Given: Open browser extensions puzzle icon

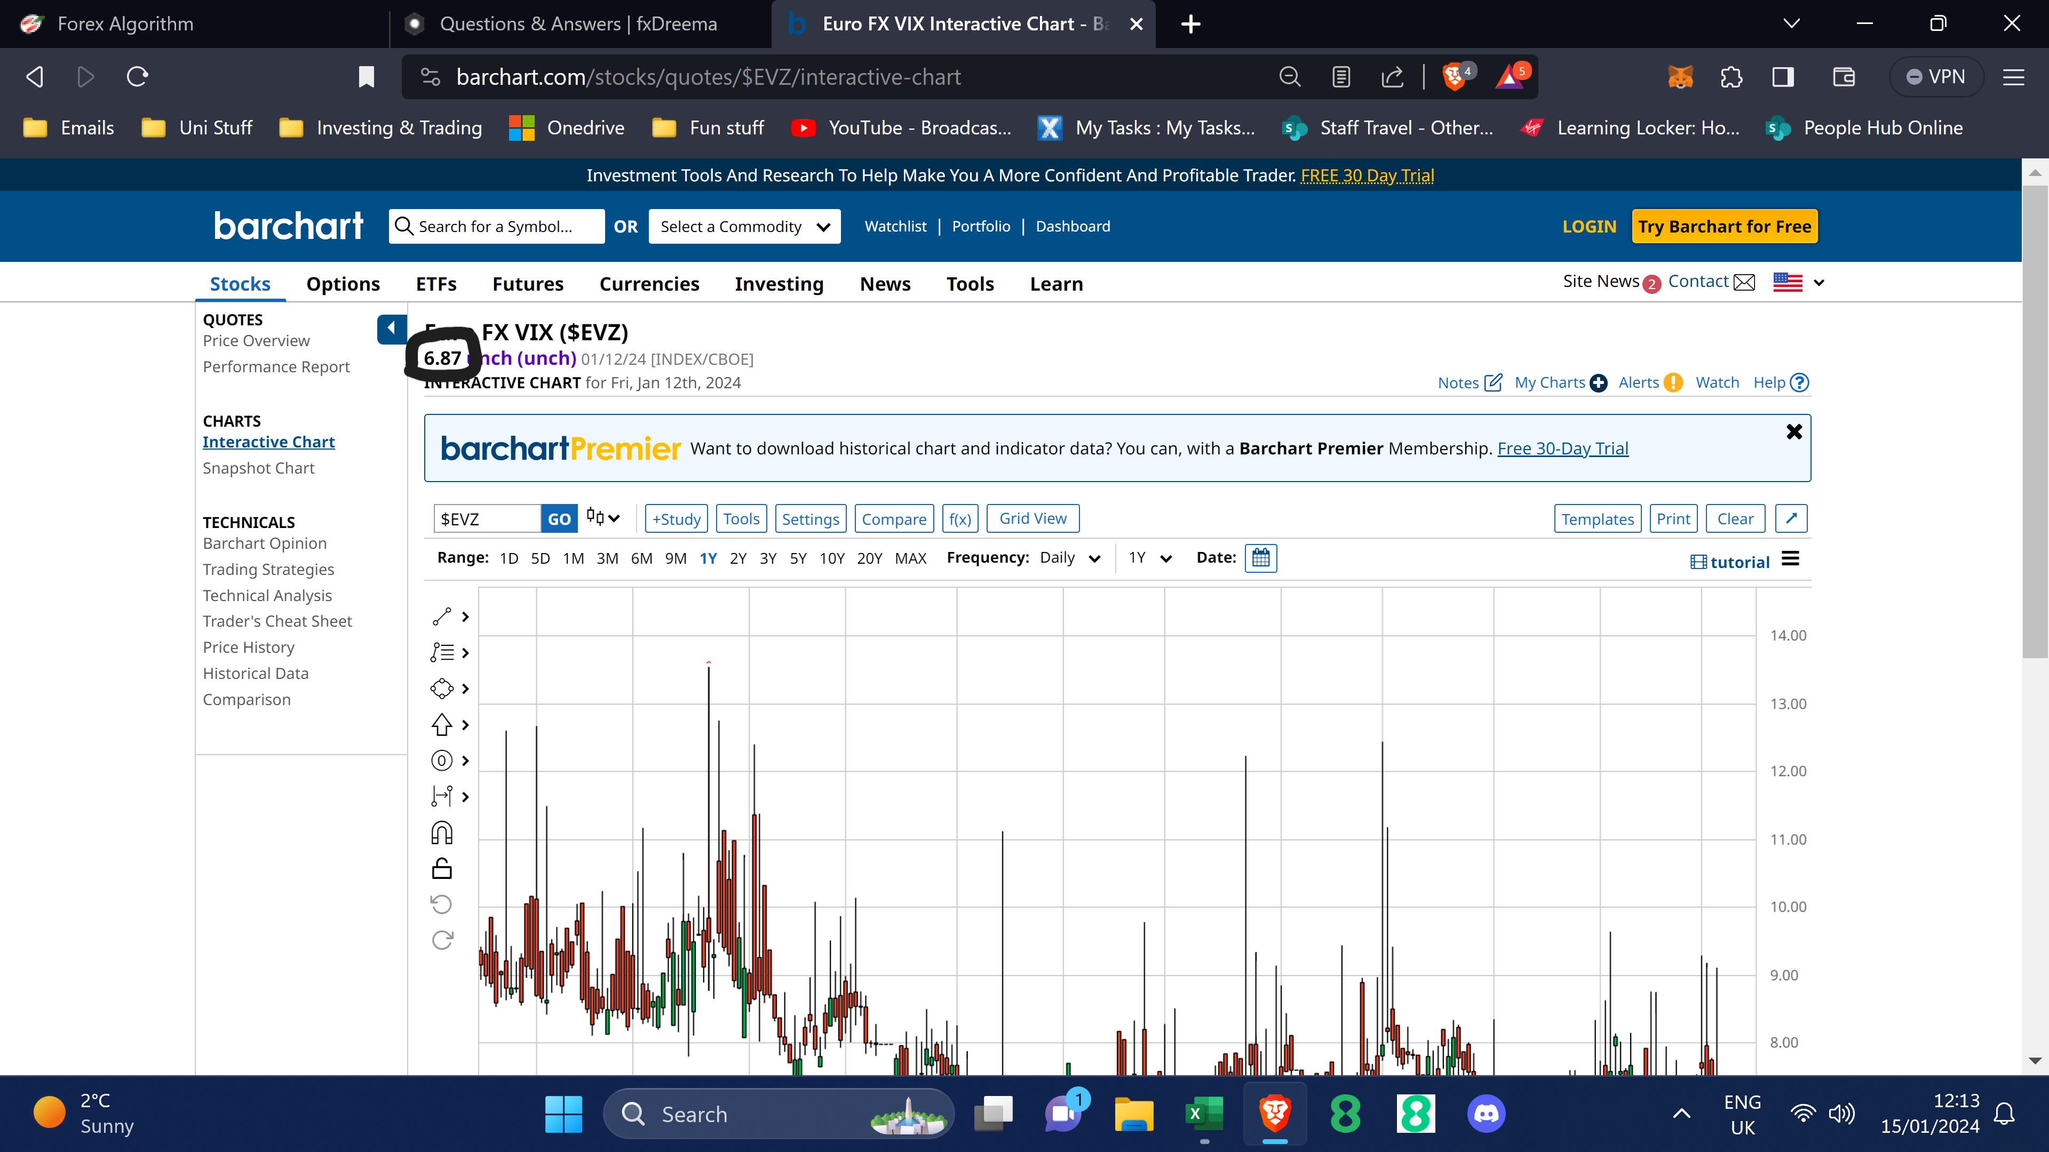Looking at the screenshot, I should pos(1731,77).
